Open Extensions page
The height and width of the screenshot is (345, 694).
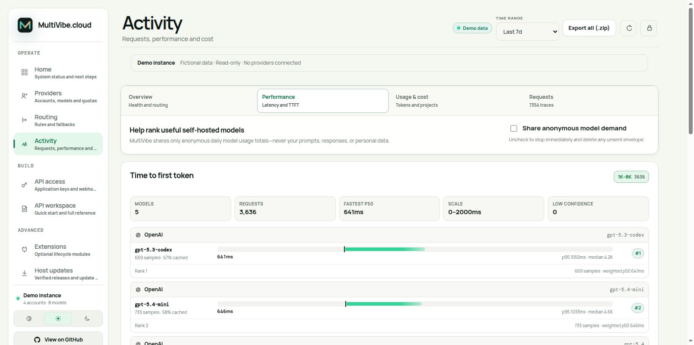[x=58, y=250]
